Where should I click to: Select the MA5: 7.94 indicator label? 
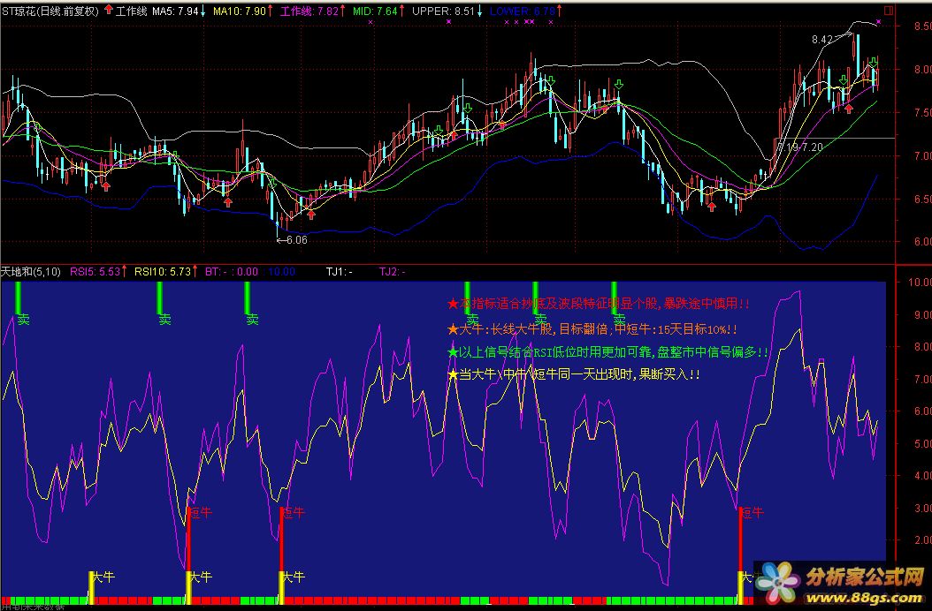(x=175, y=11)
